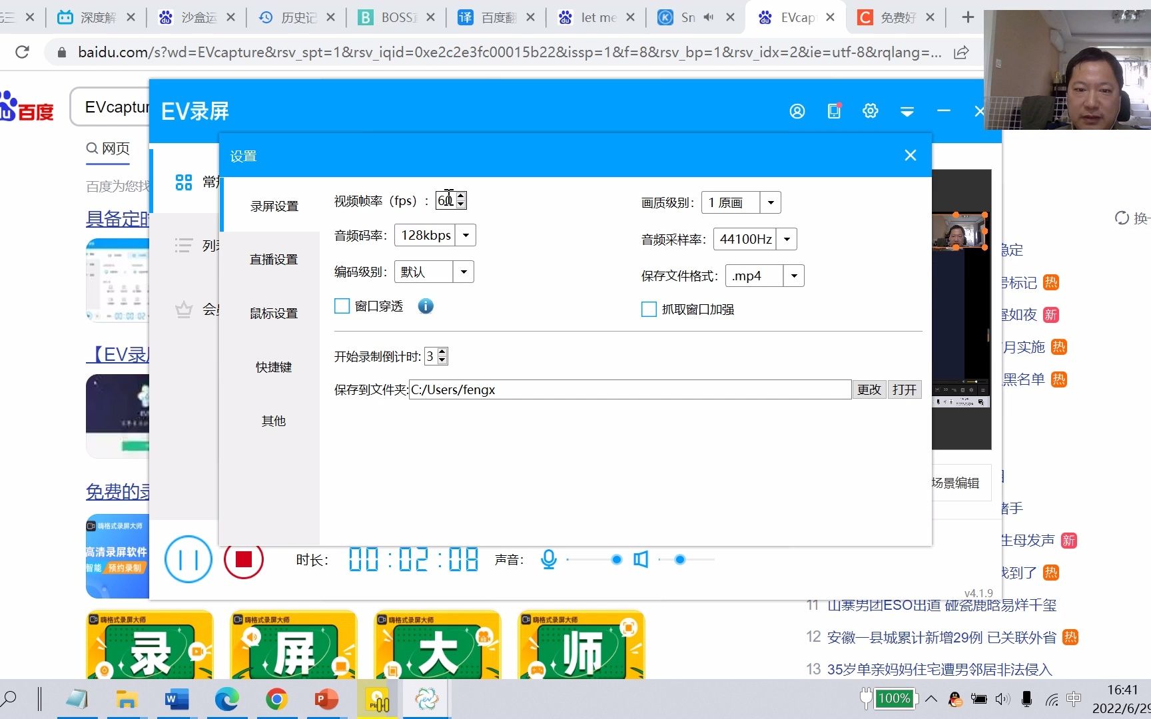Switch to the 直播设置 section
The height and width of the screenshot is (719, 1151).
tap(273, 259)
